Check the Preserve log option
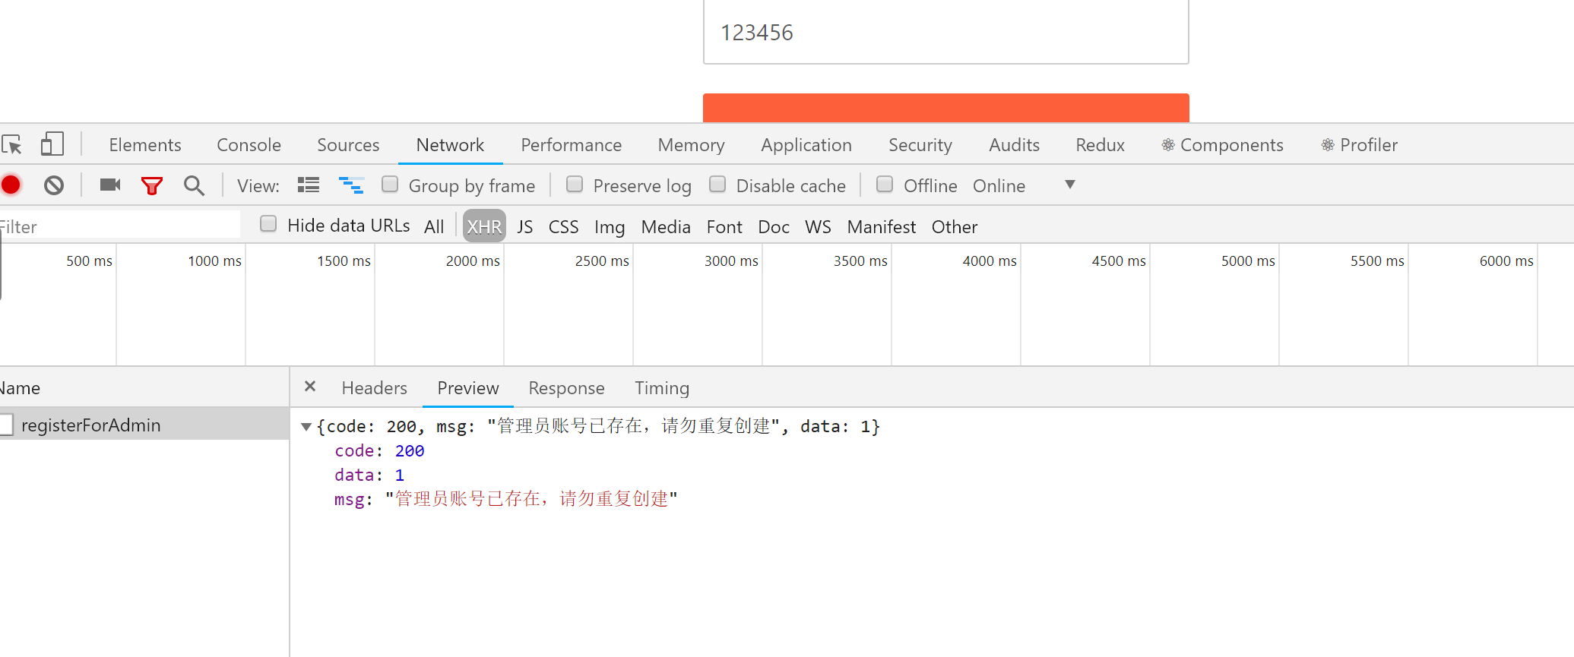This screenshot has height=657, width=1574. click(575, 185)
